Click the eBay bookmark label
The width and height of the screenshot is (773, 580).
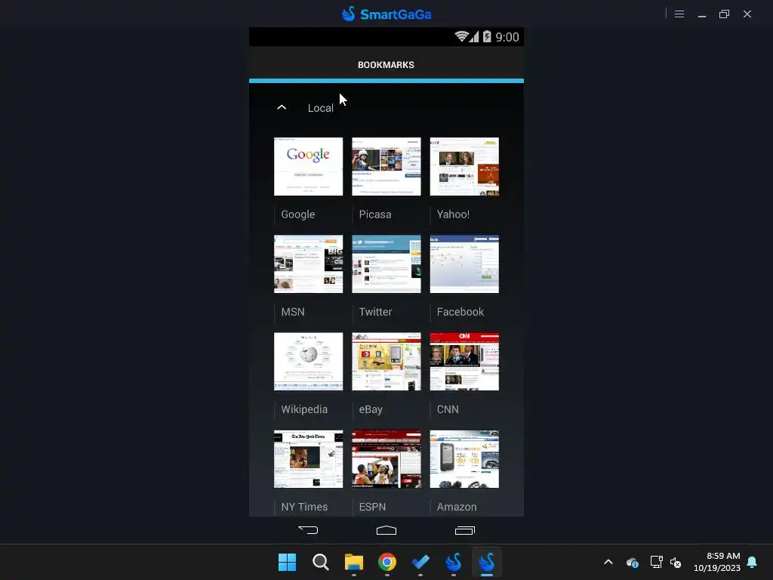[371, 409]
